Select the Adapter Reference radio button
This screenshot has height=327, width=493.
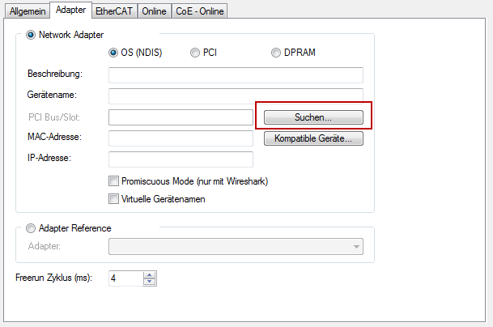(x=32, y=228)
